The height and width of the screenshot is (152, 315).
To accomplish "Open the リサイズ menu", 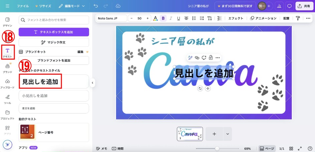I will point(43,6).
